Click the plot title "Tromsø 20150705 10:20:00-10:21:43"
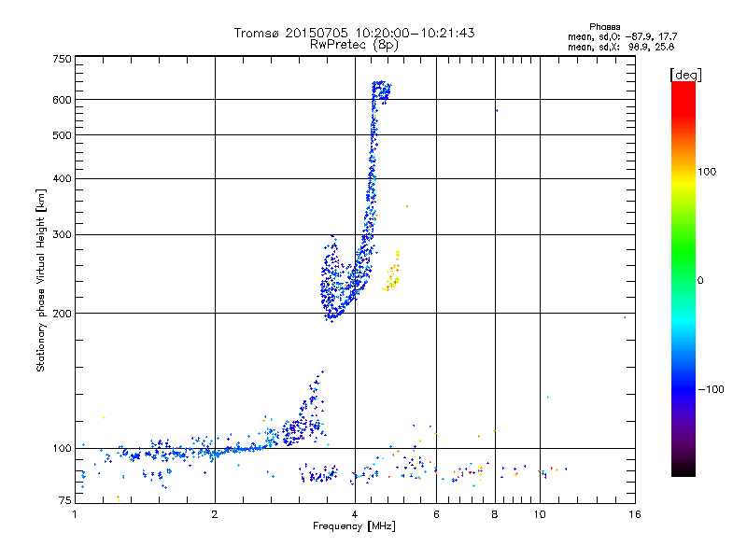The width and height of the screenshot is (747, 560). [354, 33]
